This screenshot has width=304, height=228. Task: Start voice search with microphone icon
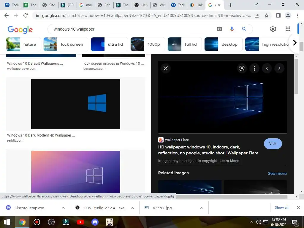232,29
